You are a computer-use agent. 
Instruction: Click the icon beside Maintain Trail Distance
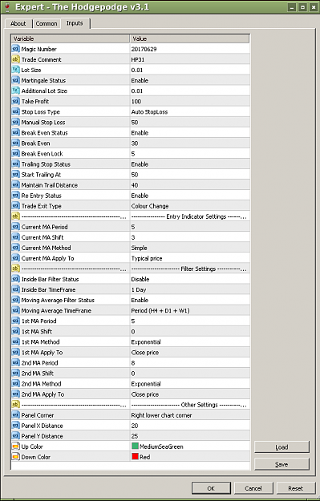tap(16, 185)
